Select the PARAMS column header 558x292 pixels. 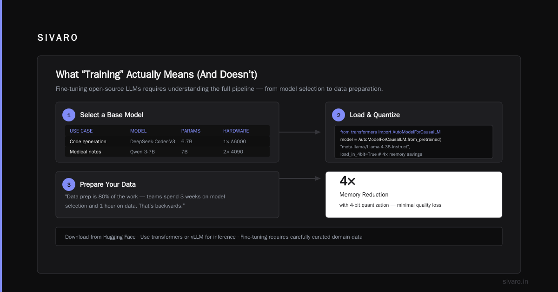191,131
